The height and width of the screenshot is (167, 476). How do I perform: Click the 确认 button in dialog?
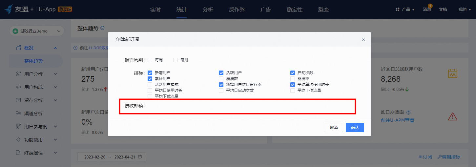tap(355, 128)
